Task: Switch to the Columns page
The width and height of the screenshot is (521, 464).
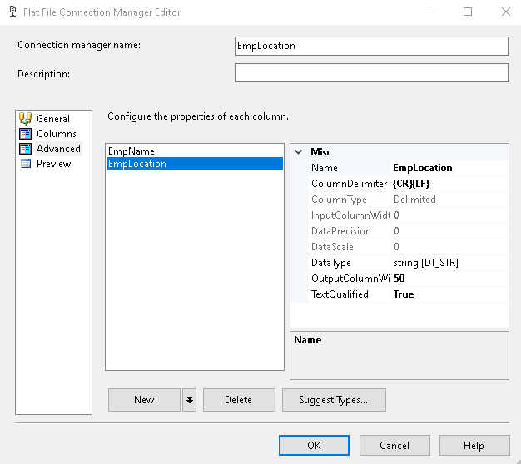Action: click(x=56, y=134)
